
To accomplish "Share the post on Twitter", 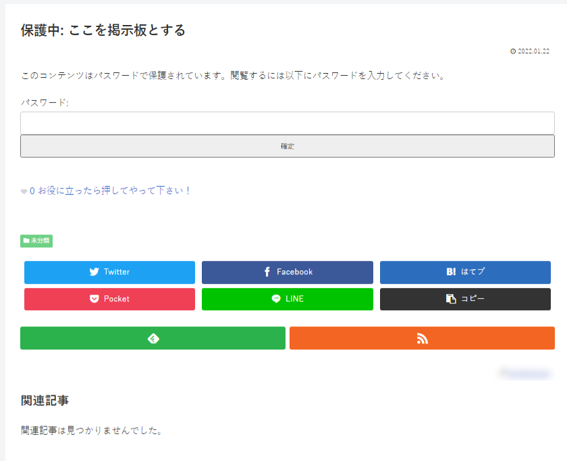I will (109, 272).
